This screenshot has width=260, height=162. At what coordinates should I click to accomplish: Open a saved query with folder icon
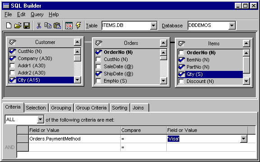click(x=18, y=26)
